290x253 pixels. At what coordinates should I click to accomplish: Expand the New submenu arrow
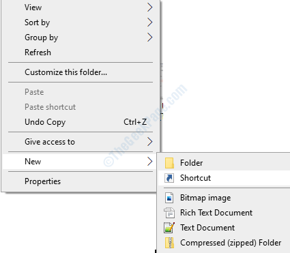click(x=149, y=162)
